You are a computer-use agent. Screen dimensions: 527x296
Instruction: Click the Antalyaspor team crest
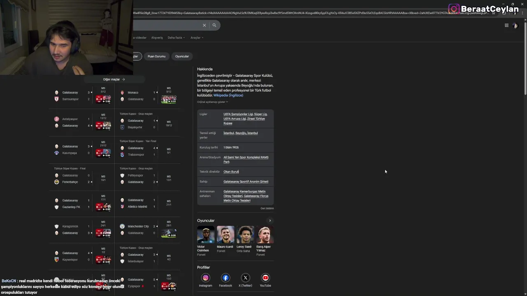56,119
